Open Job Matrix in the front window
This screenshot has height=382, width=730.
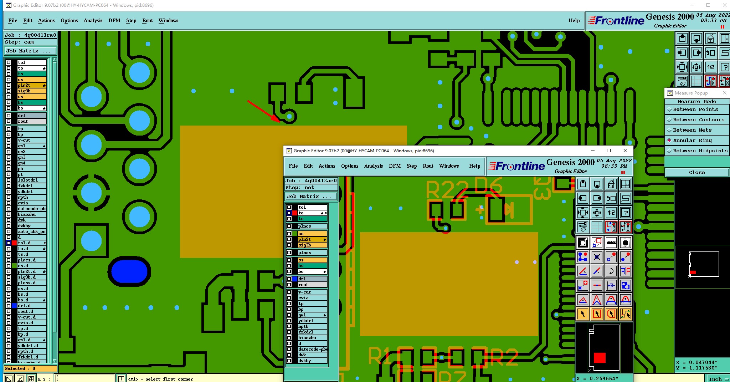[311, 197]
